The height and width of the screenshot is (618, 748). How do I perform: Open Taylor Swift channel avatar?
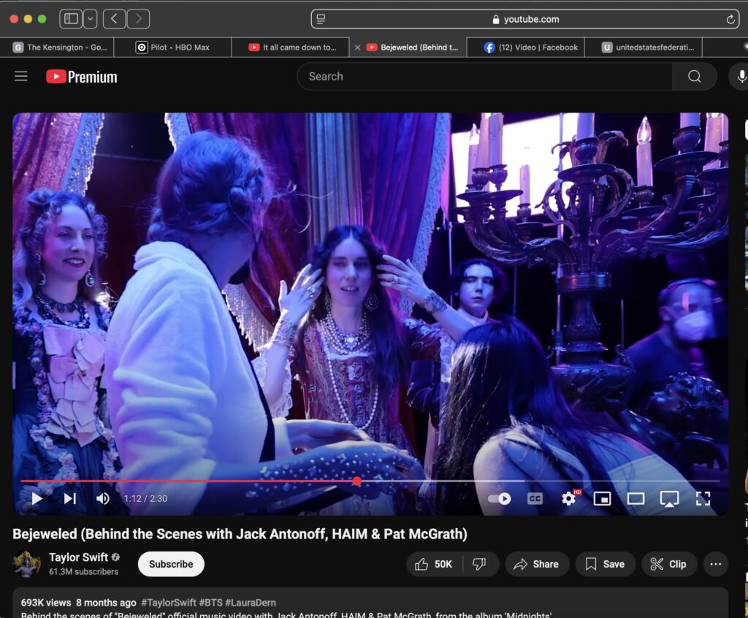26,564
